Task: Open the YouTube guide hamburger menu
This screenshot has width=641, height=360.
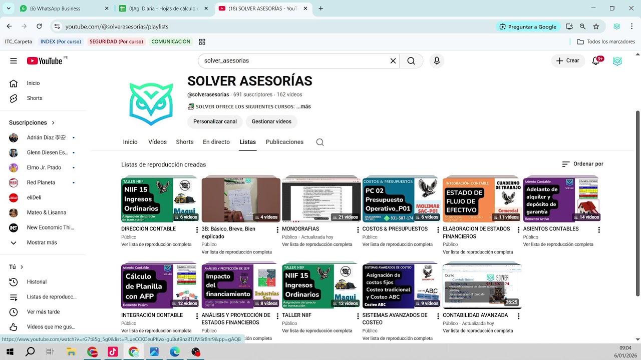Action: point(14,61)
